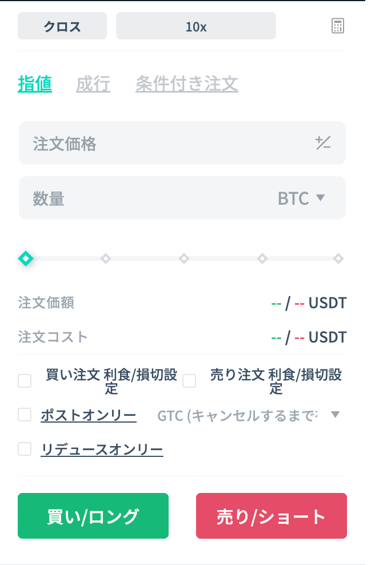Open the クロス margin mode button

[62, 26]
